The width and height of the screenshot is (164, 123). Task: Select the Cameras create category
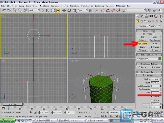click(x=149, y=21)
